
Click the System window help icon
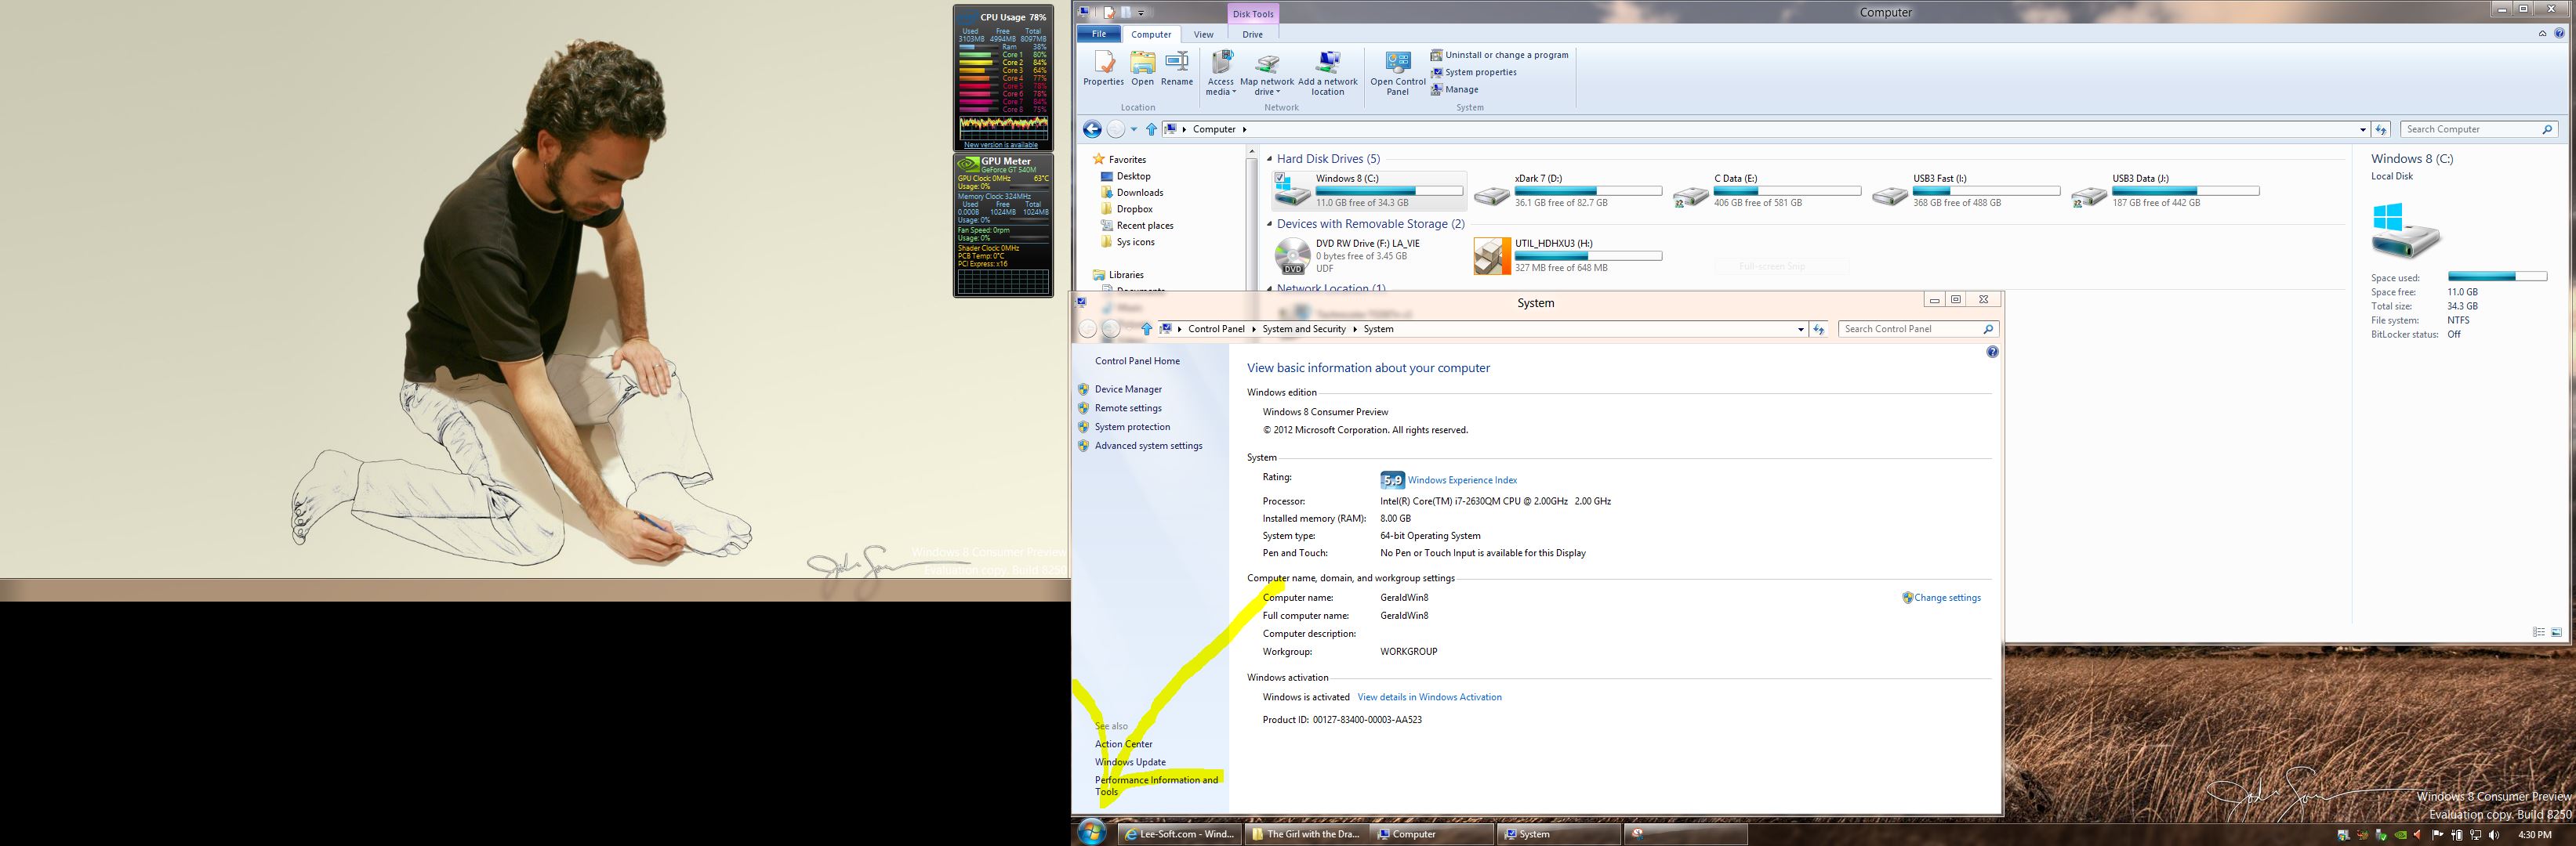(x=1992, y=352)
